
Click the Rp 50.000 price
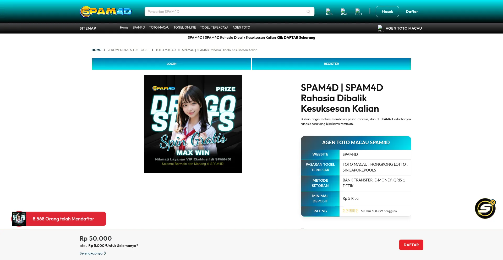pos(96,239)
